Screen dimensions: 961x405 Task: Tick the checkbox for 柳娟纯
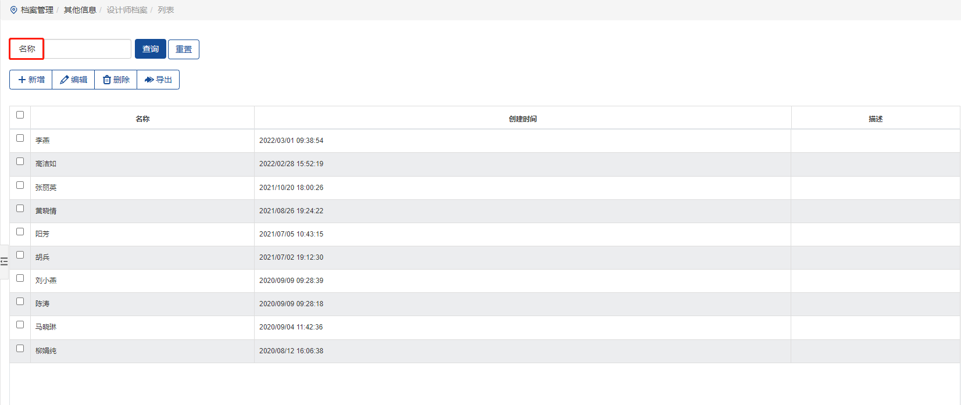pyautogui.click(x=20, y=349)
